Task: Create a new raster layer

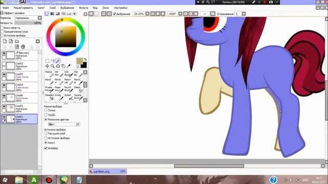Action: coord(5,41)
